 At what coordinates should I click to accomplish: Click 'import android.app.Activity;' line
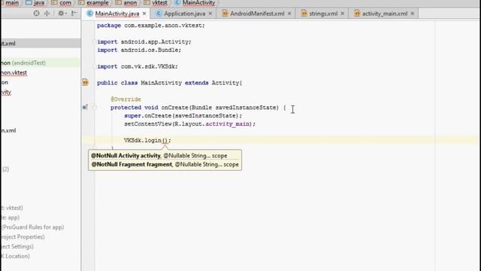pyautogui.click(x=144, y=42)
